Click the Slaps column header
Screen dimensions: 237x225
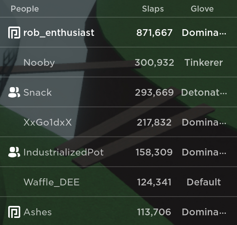(x=153, y=9)
